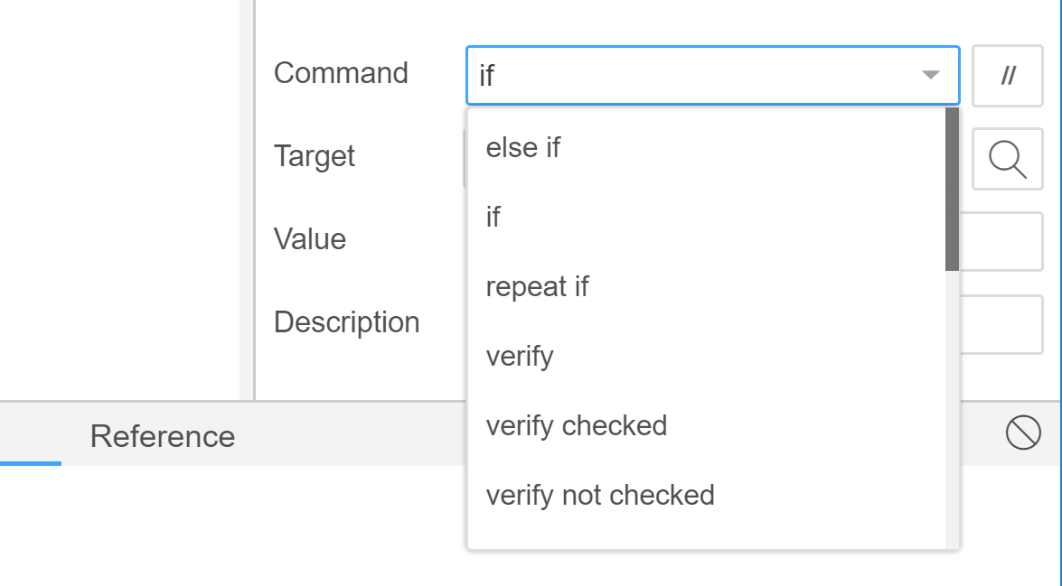Pick the 'repeat if' command
This screenshot has width=1062, height=586.
click(x=707, y=286)
